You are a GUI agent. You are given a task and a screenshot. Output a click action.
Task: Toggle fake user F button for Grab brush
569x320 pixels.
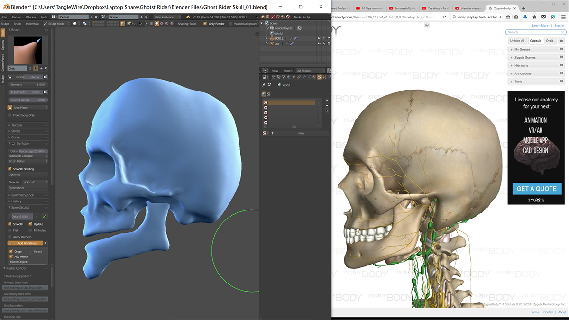pyautogui.click(x=36, y=68)
